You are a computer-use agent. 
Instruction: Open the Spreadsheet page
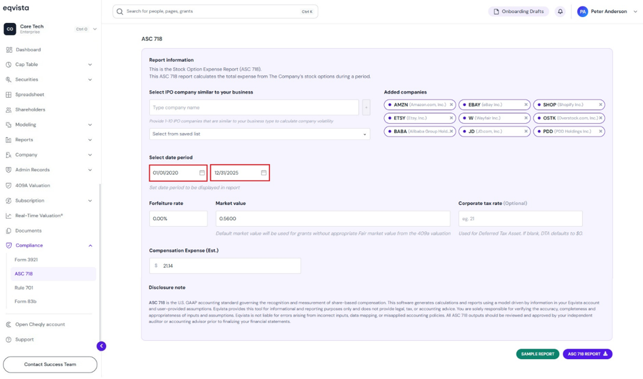[30, 94]
